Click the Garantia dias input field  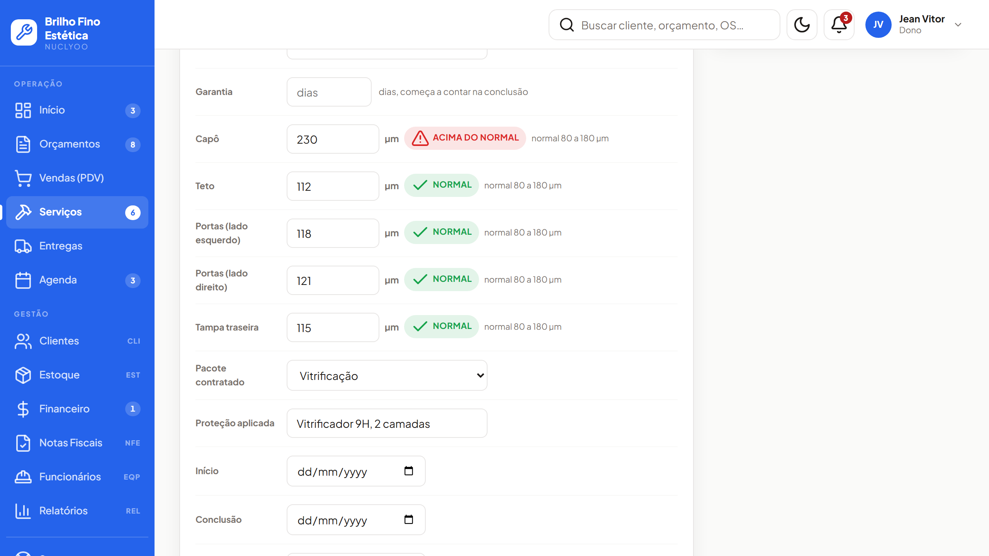[x=329, y=92]
